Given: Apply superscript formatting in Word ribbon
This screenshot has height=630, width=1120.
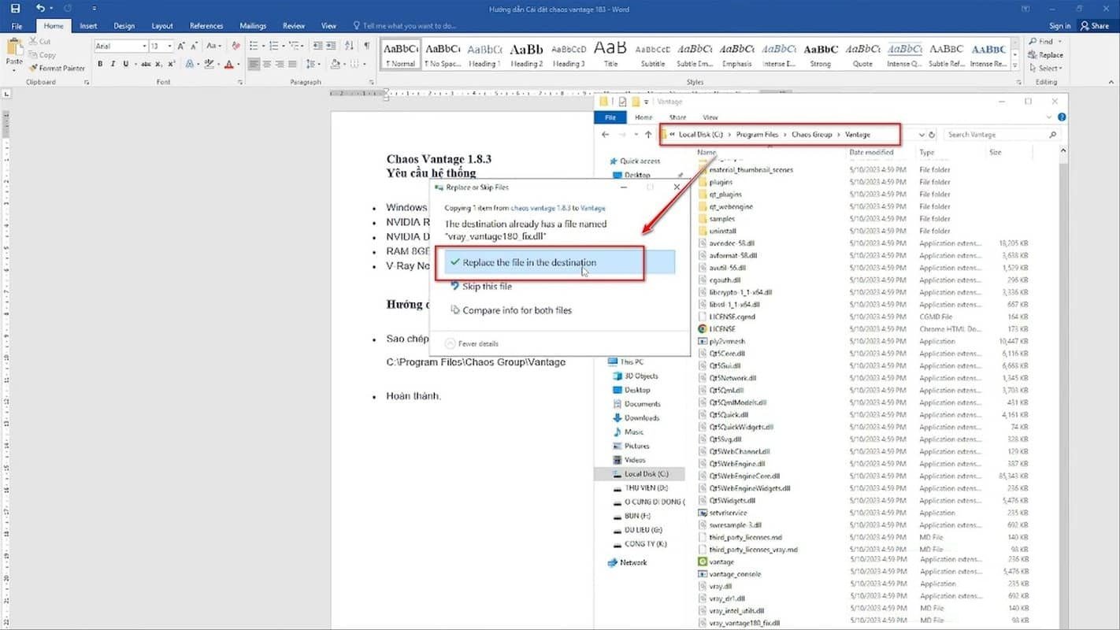Looking at the screenshot, I should 172,64.
